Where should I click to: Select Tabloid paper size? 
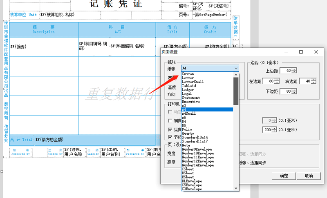coord(207,86)
